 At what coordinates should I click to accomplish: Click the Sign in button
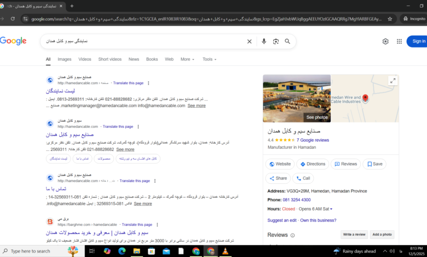click(417, 42)
